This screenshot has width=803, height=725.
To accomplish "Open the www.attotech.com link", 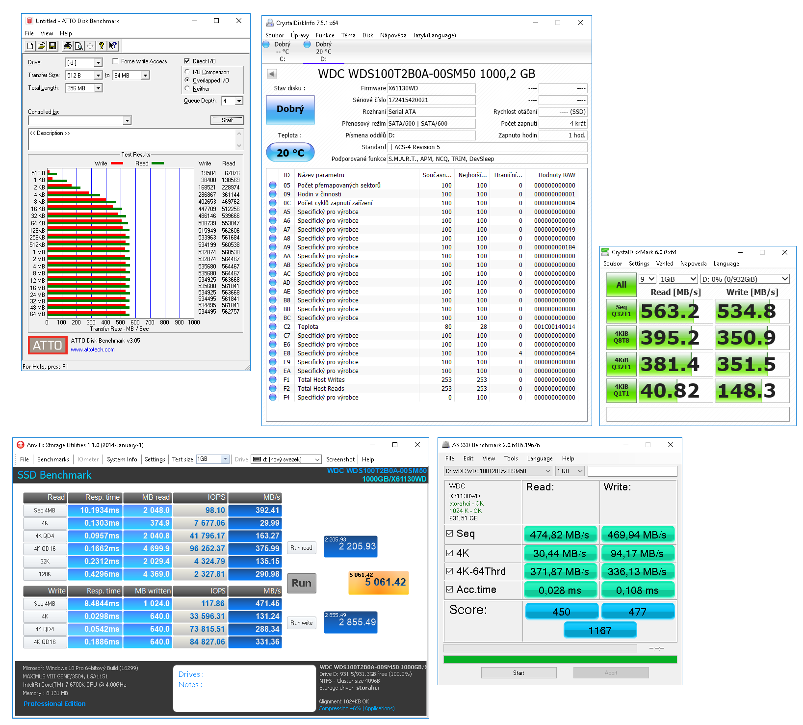I will pos(93,349).
